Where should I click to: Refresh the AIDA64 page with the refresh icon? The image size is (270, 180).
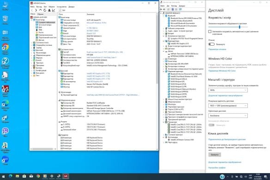pyautogui.click(x=45, y=10)
